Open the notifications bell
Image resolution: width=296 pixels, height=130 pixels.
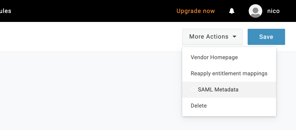[x=232, y=11]
